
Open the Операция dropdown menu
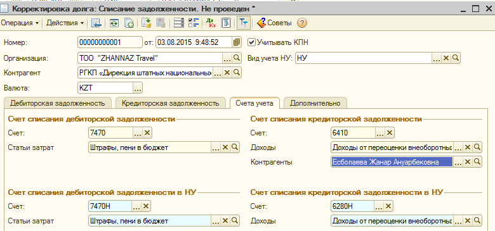(x=20, y=23)
